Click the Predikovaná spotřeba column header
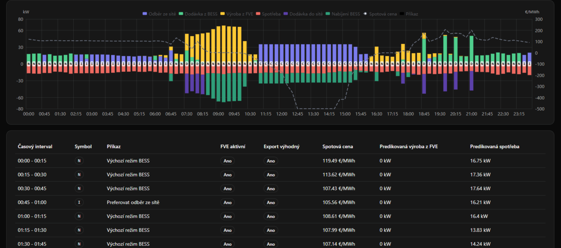561x248 pixels. [x=495, y=147]
